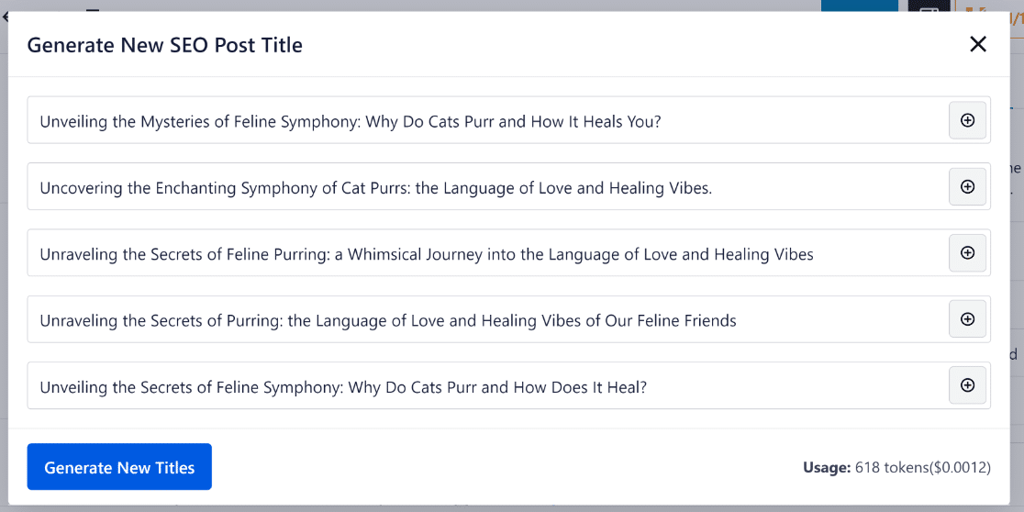Pick the 'Secrets of Feline Purring' title text
The height and width of the screenshot is (512, 1024).
(x=426, y=254)
